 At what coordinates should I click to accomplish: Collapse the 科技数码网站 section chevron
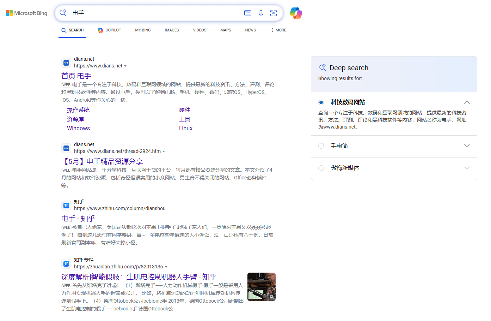tap(467, 102)
